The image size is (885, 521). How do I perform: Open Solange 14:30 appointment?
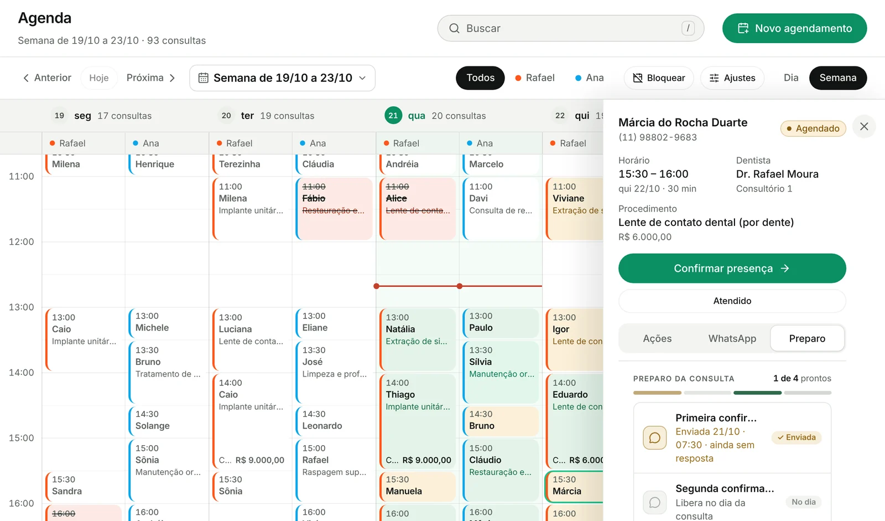[x=168, y=420]
